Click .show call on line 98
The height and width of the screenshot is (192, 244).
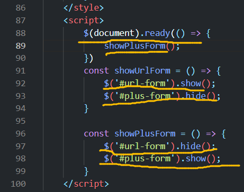pos(193,159)
